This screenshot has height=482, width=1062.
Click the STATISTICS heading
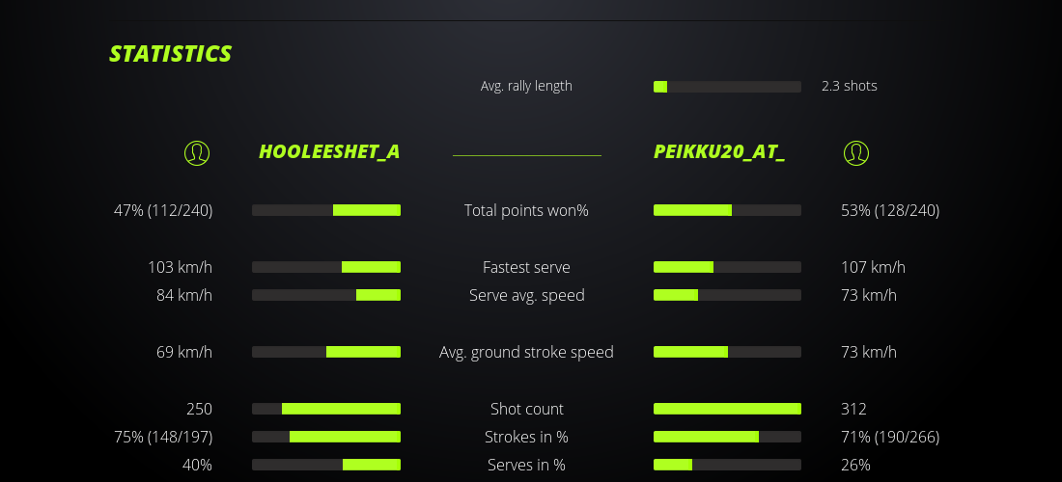[171, 54]
